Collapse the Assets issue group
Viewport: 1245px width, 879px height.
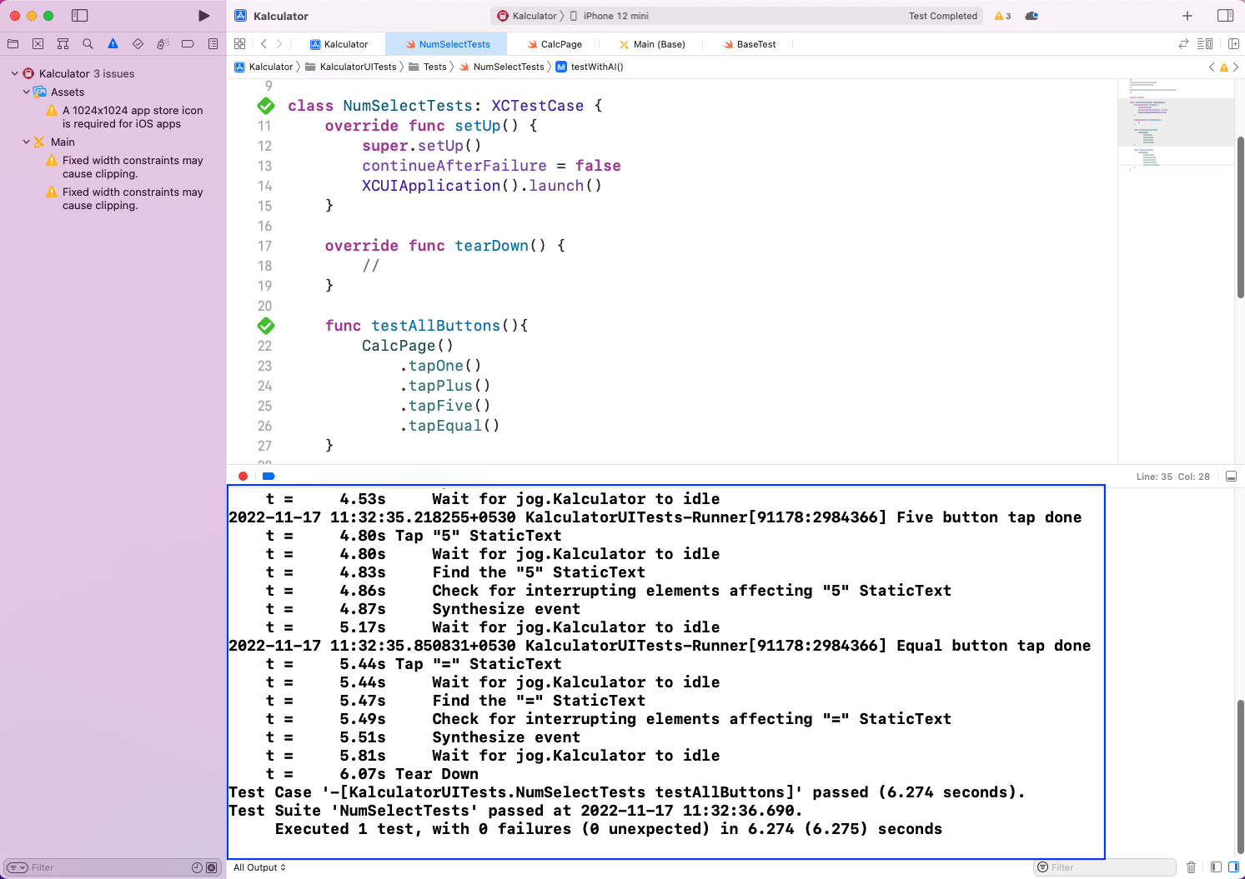26,92
